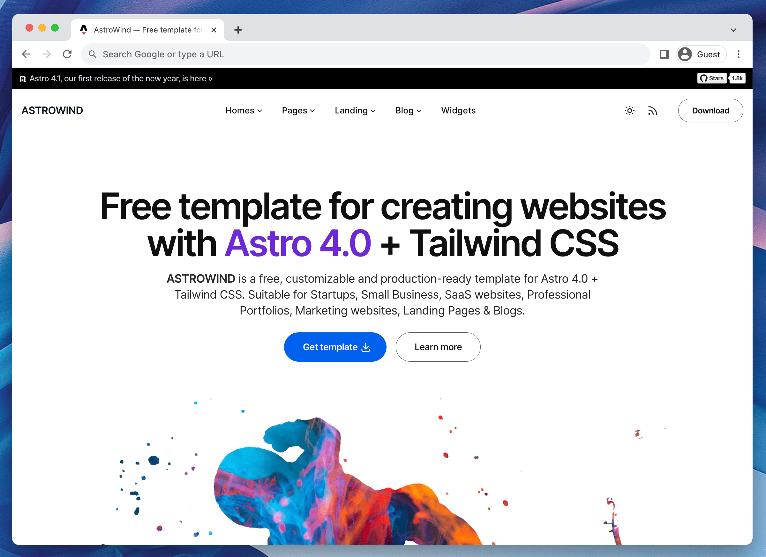Click the Learn more link
Image resolution: width=766 pixels, height=557 pixels.
438,347
